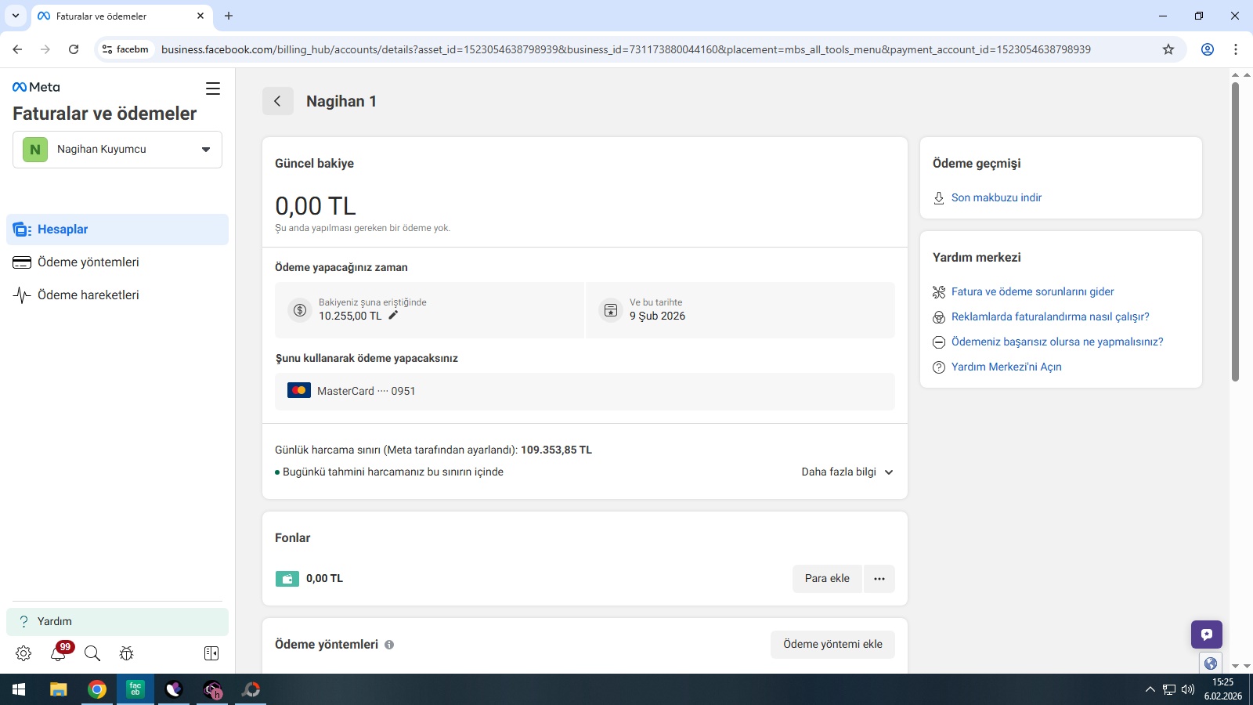Image resolution: width=1253 pixels, height=705 pixels.
Task: Open Ödeme hareketleri in the sidebar
Action: point(117,295)
